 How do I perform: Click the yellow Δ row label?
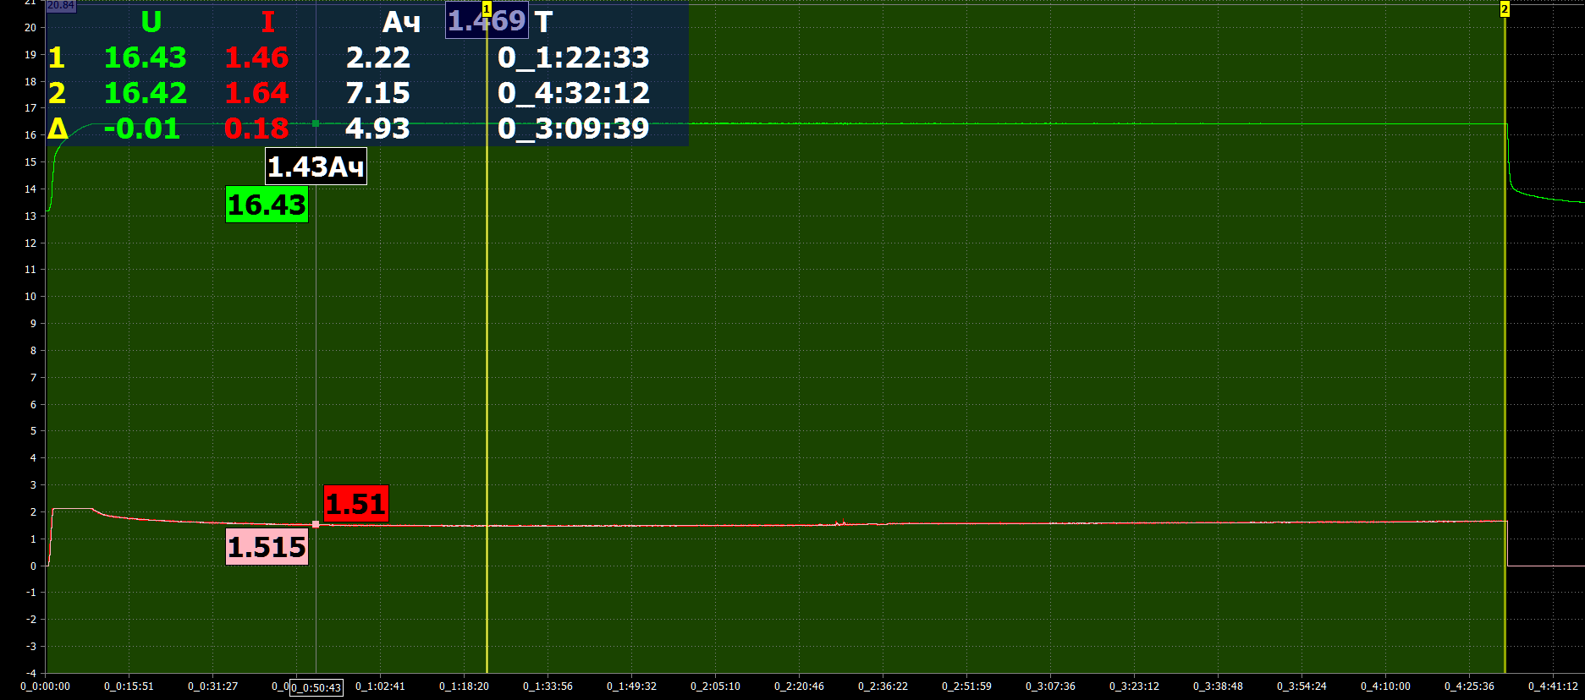pos(58,129)
